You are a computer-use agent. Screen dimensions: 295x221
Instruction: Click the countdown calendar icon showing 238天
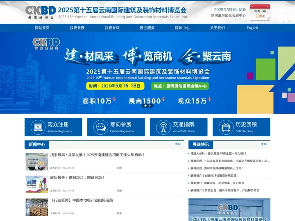point(260,12)
